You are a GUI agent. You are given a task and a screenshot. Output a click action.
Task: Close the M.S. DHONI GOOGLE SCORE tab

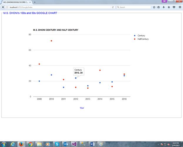30,2
